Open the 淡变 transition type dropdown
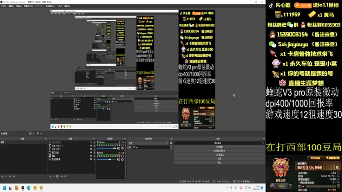This screenshot has width=342, height=192. click(148, 143)
